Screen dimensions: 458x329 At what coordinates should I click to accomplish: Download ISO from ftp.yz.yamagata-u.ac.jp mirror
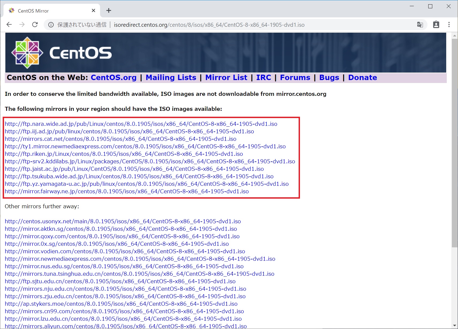[x=147, y=184]
